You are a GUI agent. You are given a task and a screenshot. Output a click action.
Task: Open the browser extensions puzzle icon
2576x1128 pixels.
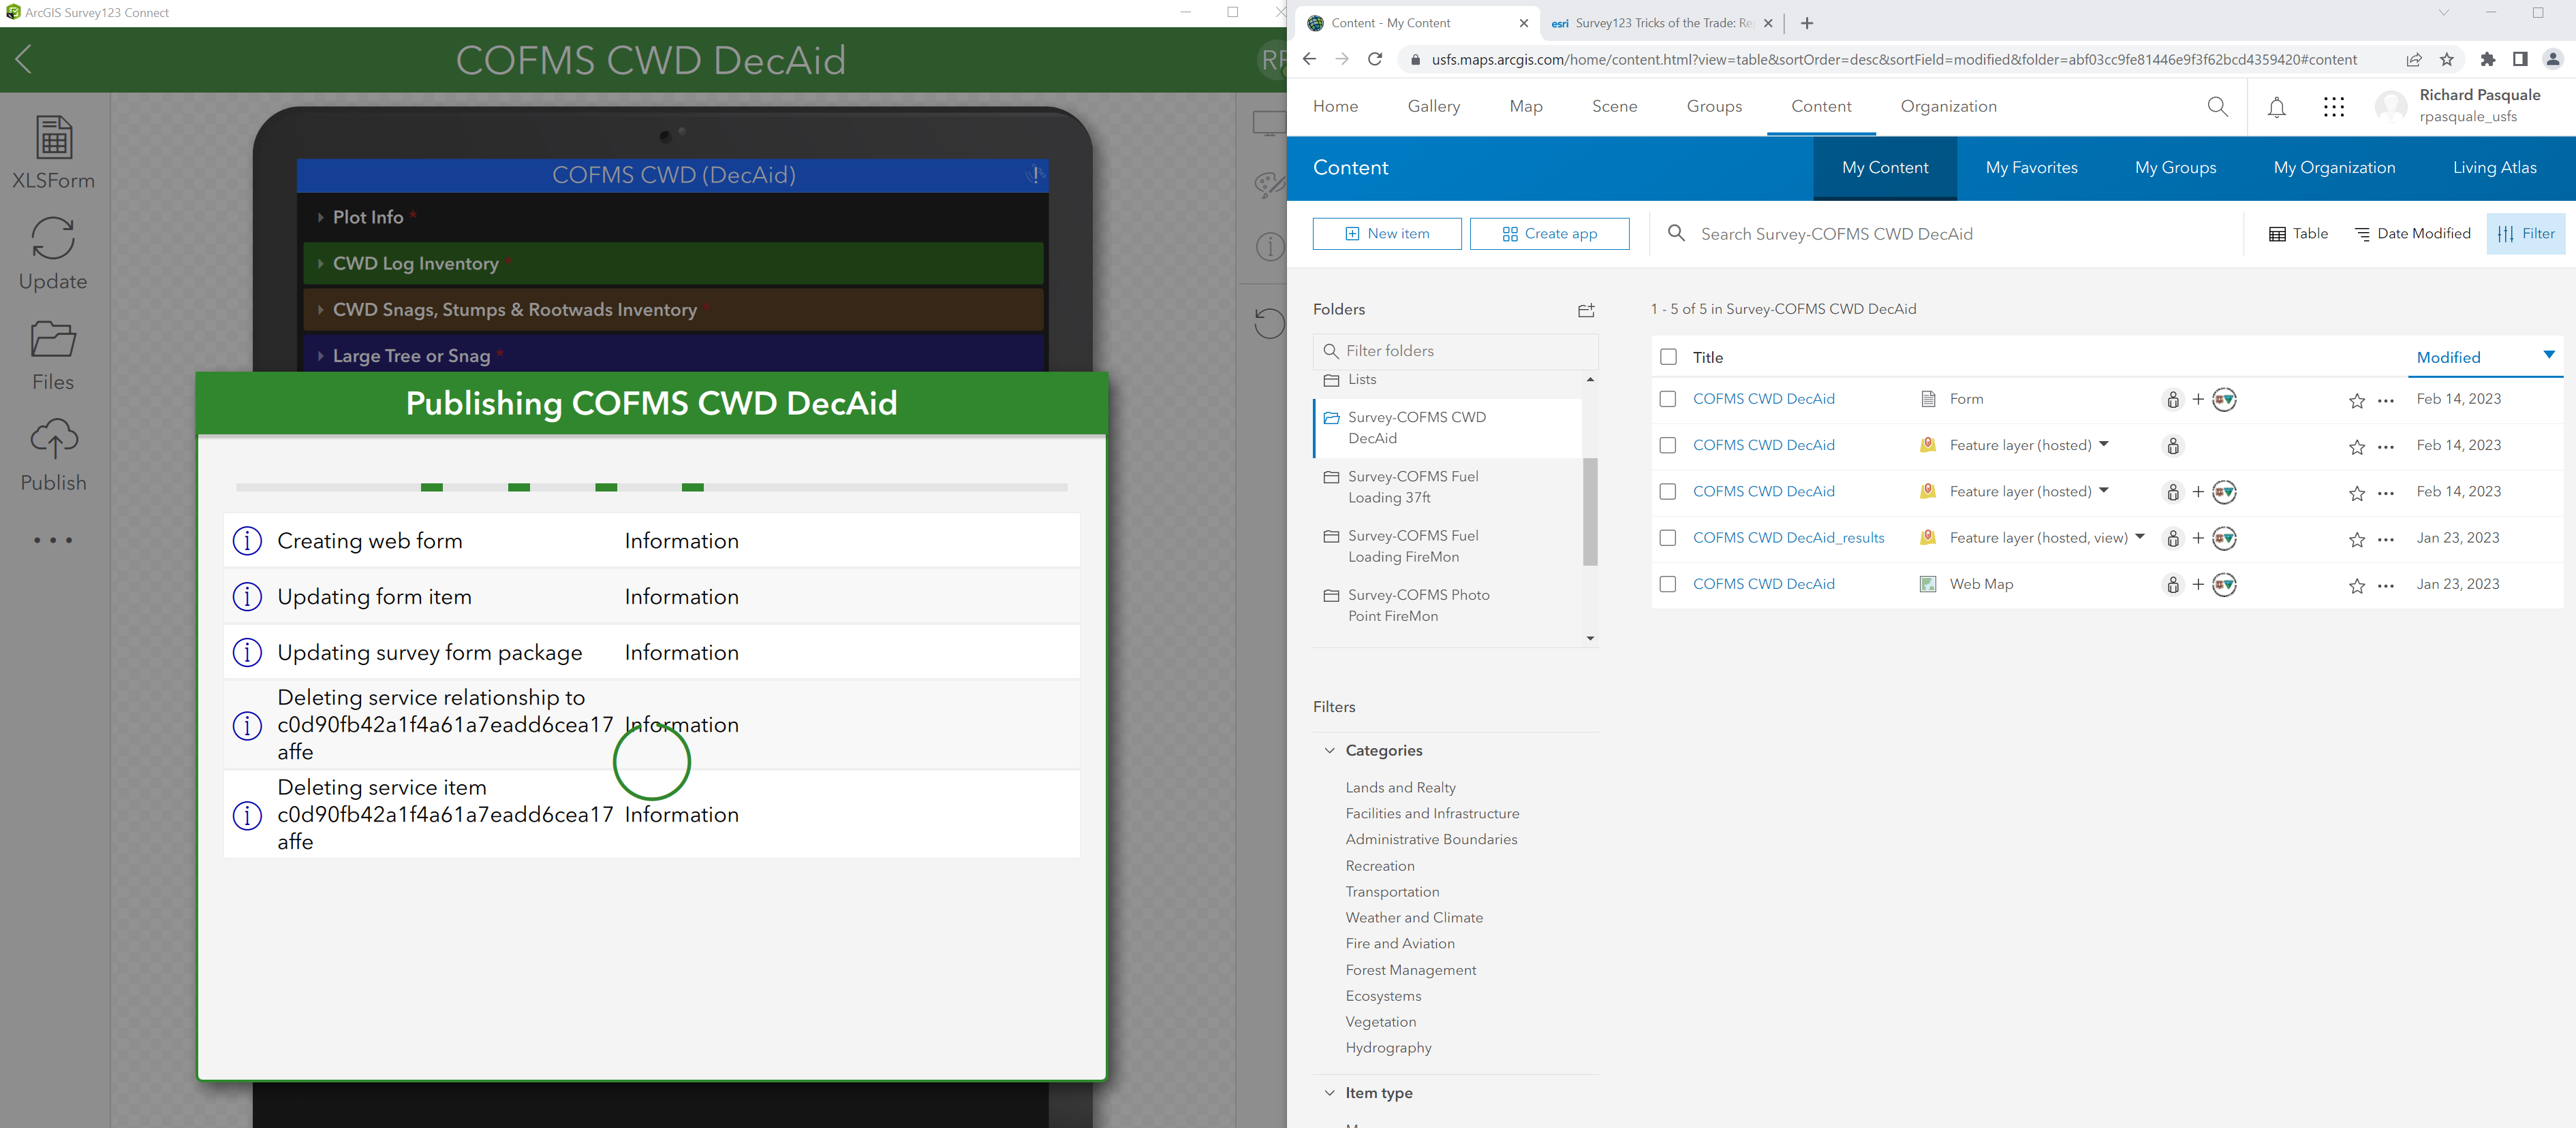(x=2488, y=59)
